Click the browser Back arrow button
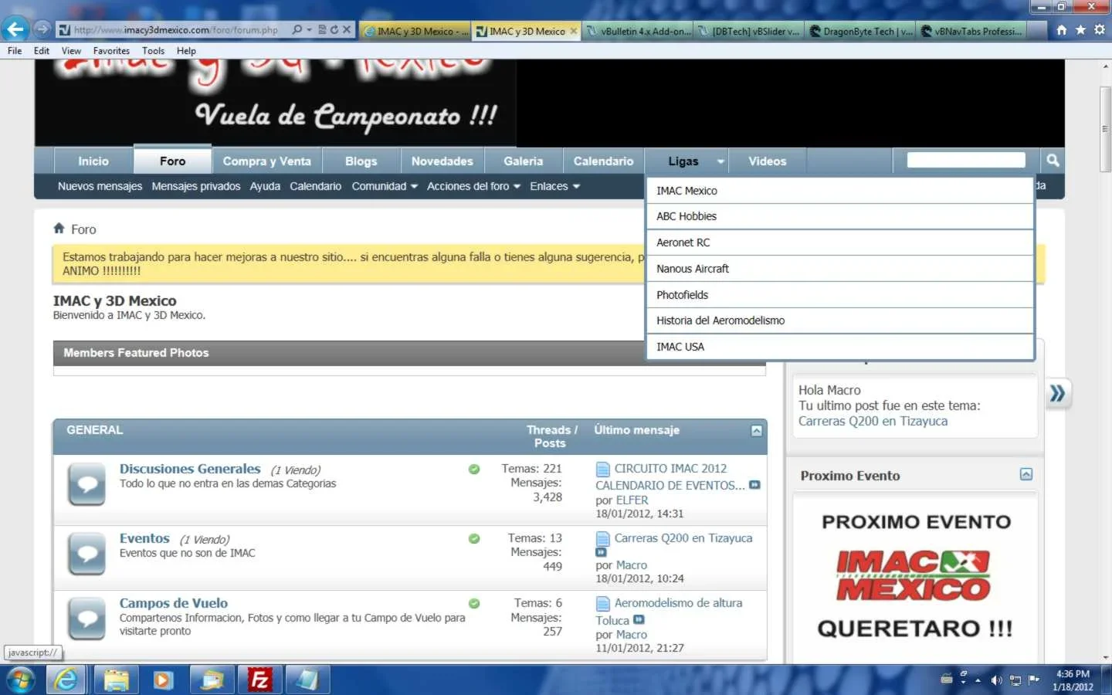The height and width of the screenshot is (695, 1112). coord(15,29)
